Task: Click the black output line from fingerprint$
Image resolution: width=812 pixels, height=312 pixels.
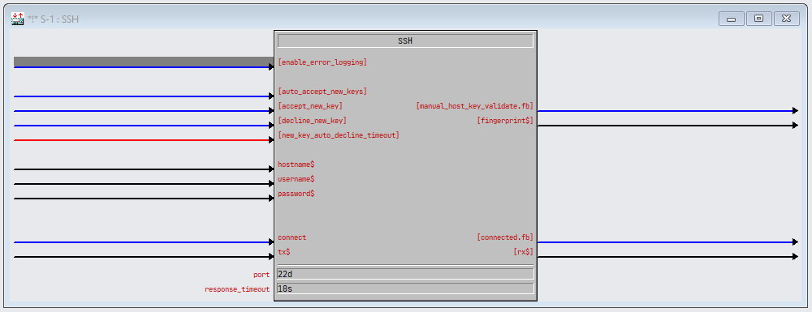Action: (x=667, y=125)
